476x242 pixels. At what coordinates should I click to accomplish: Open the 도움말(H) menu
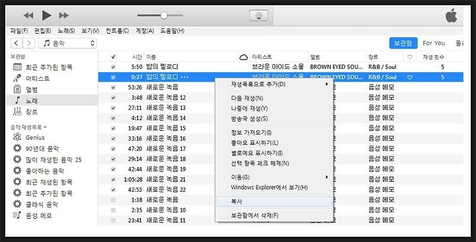tap(172, 31)
